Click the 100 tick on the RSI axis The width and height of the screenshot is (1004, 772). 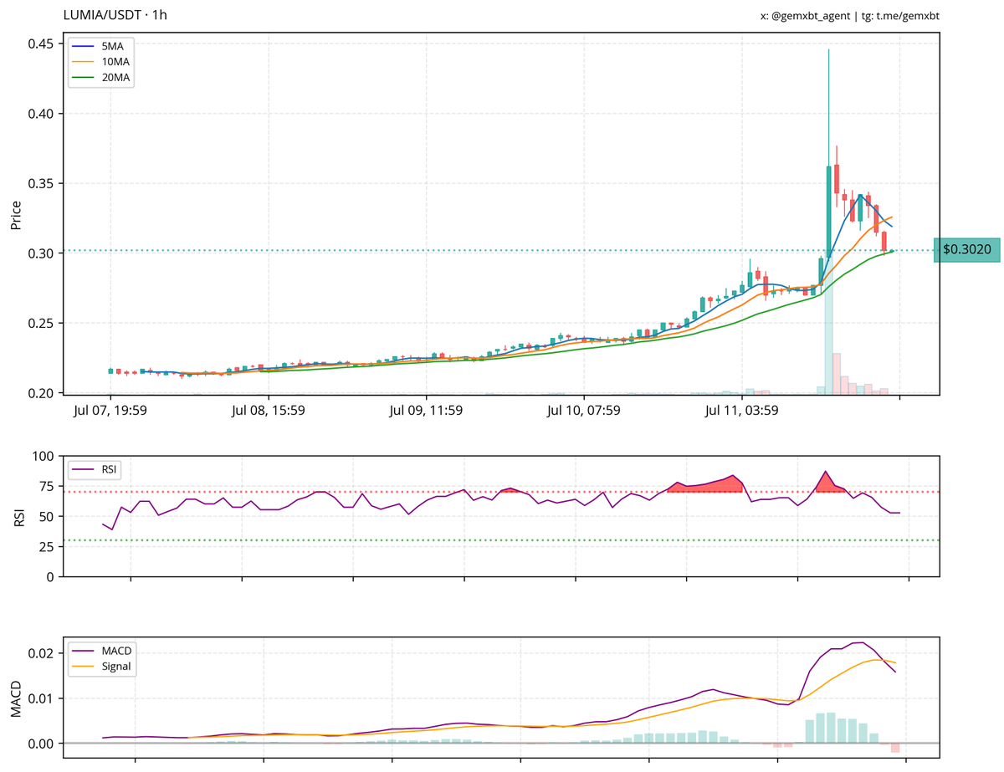click(44, 457)
